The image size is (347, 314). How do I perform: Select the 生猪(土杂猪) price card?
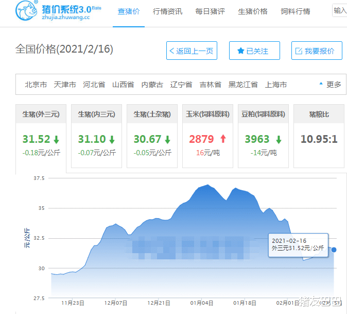pyautogui.click(x=152, y=136)
